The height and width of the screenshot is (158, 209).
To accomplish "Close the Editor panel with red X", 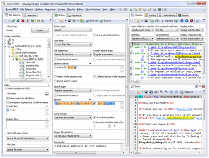I will (203, 86).
